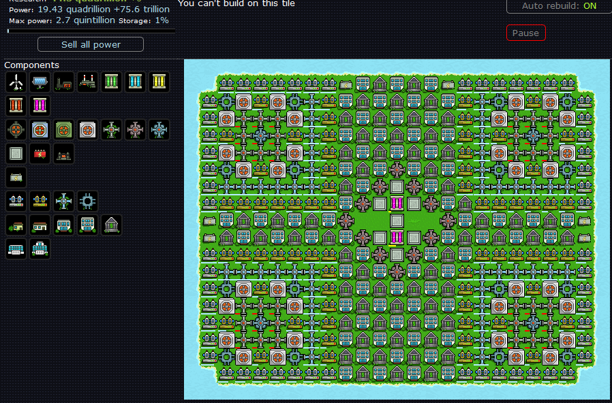Choose the green cross-shaped heat sink
The width and height of the screenshot is (612, 403).
pyautogui.click(x=111, y=130)
